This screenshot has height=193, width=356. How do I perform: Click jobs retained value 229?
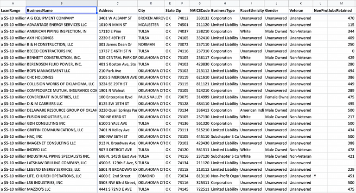click(341, 170)
